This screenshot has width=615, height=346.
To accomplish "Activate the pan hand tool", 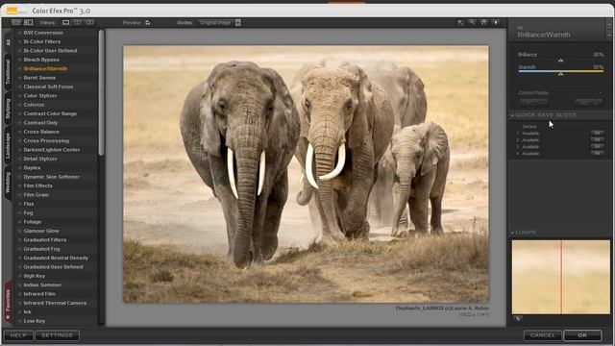I will [483, 22].
